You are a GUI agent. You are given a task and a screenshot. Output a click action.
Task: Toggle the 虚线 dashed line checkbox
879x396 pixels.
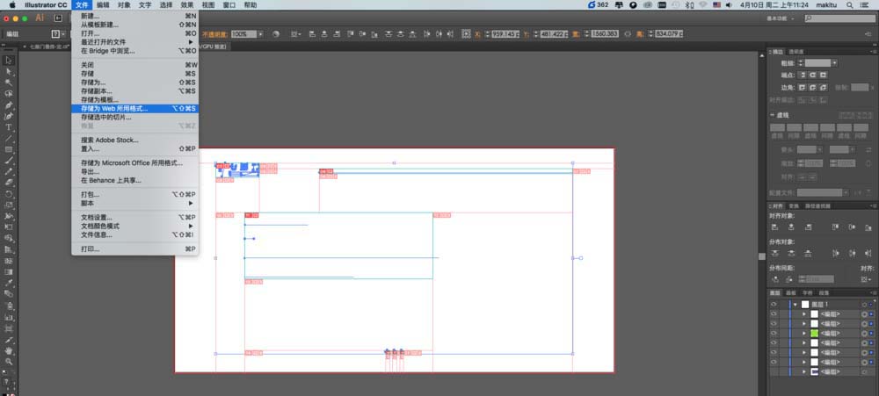(773, 115)
